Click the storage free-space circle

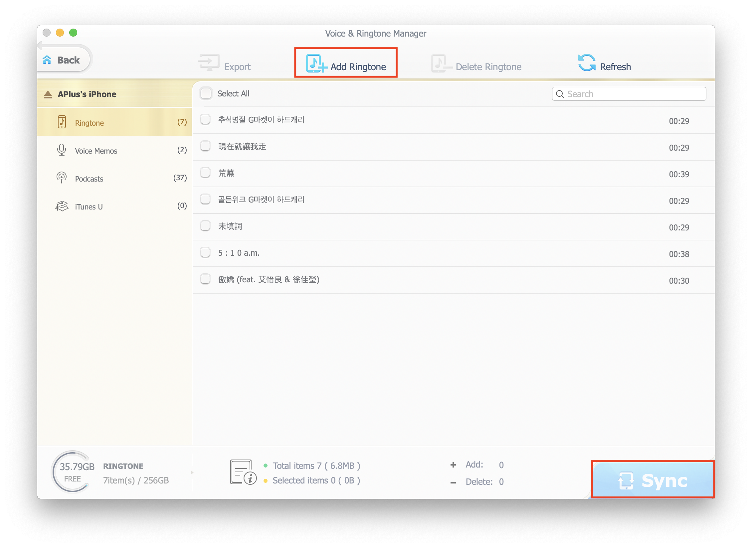pos(73,472)
